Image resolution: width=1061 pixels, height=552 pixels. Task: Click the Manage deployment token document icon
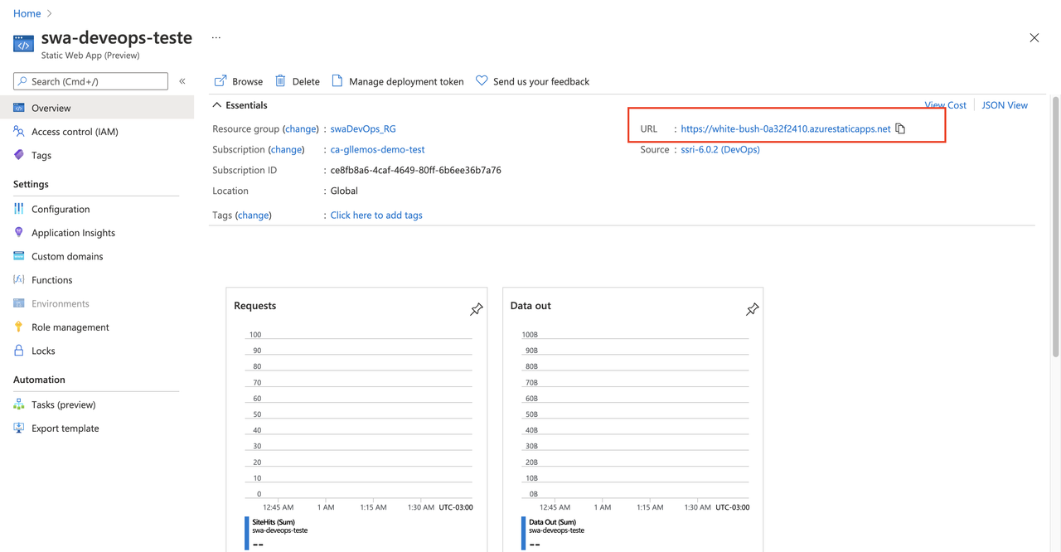click(x=337, y=81)
